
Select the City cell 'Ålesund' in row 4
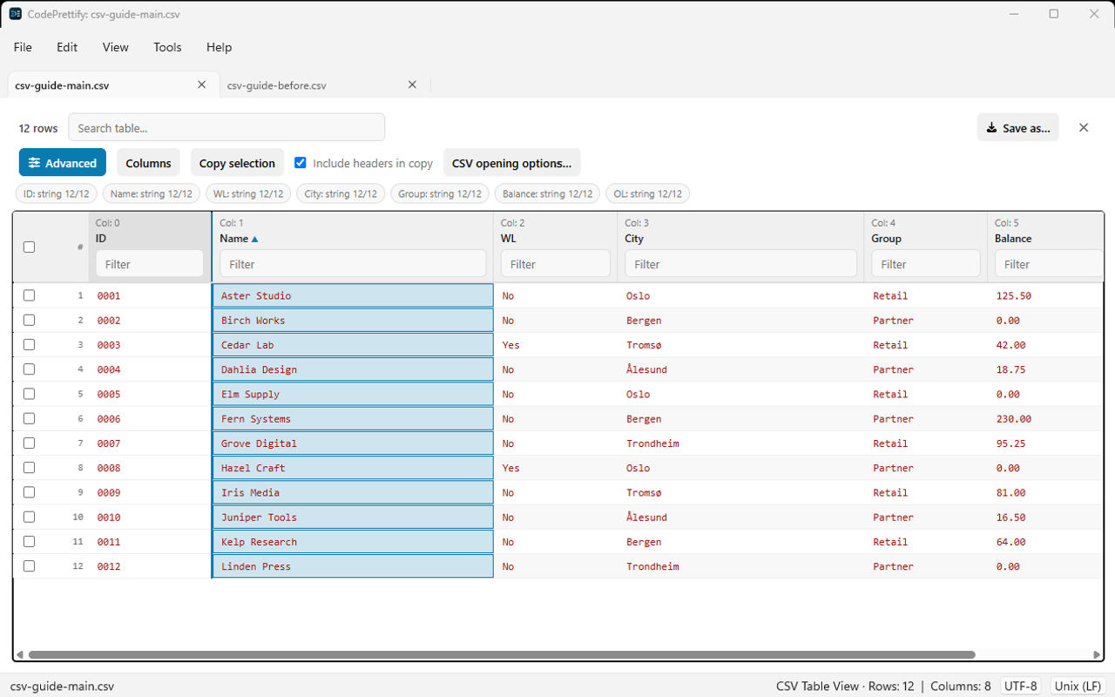coord(740,369)
